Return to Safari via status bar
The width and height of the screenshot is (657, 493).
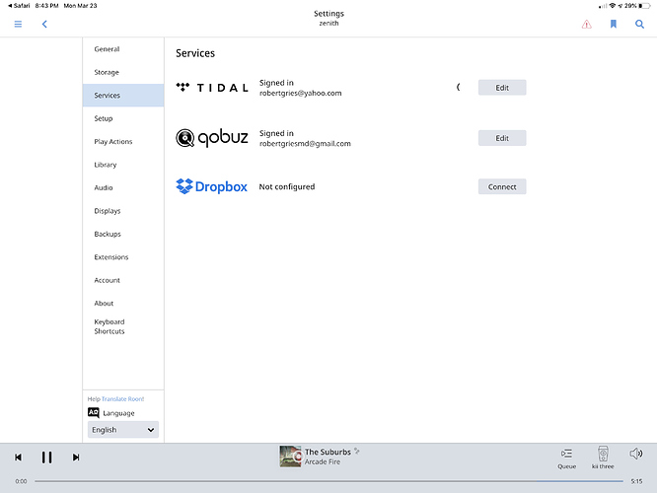point(19,6)
